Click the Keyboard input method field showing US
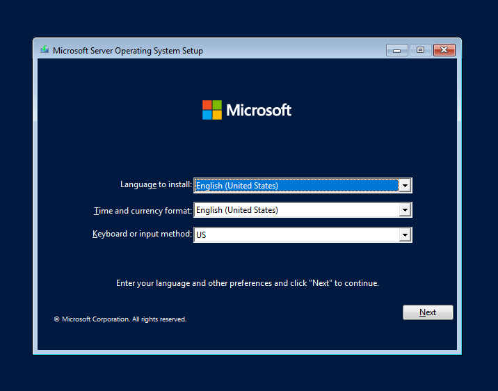The width and height of the screenshot is (498, 391). point(303,235)
